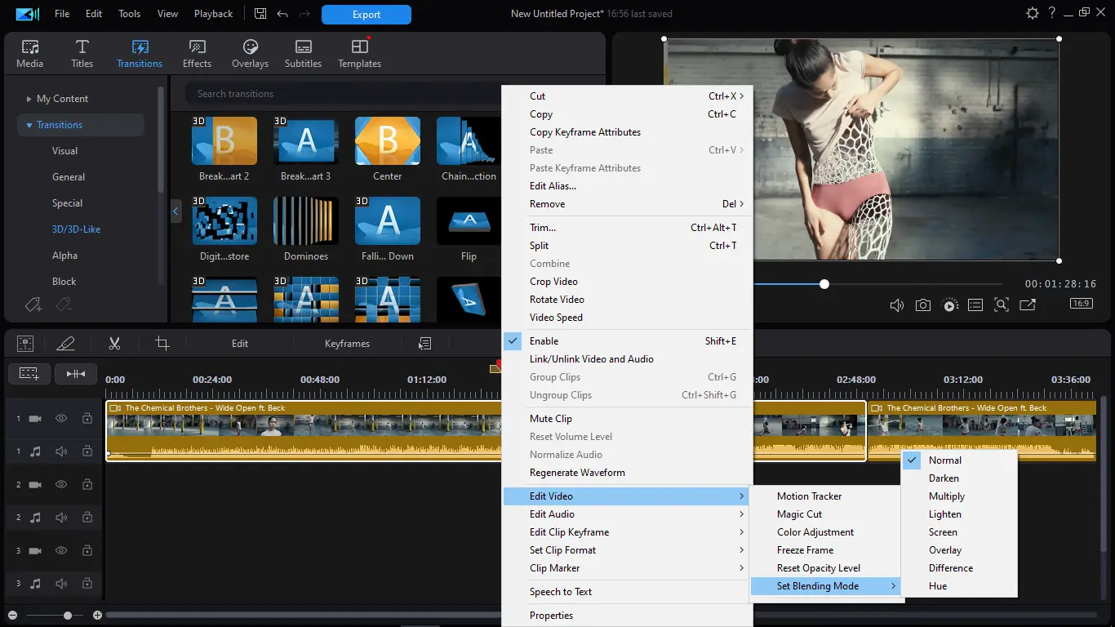Click the undock preview window icon
1115x627 pixels.
1028,305
